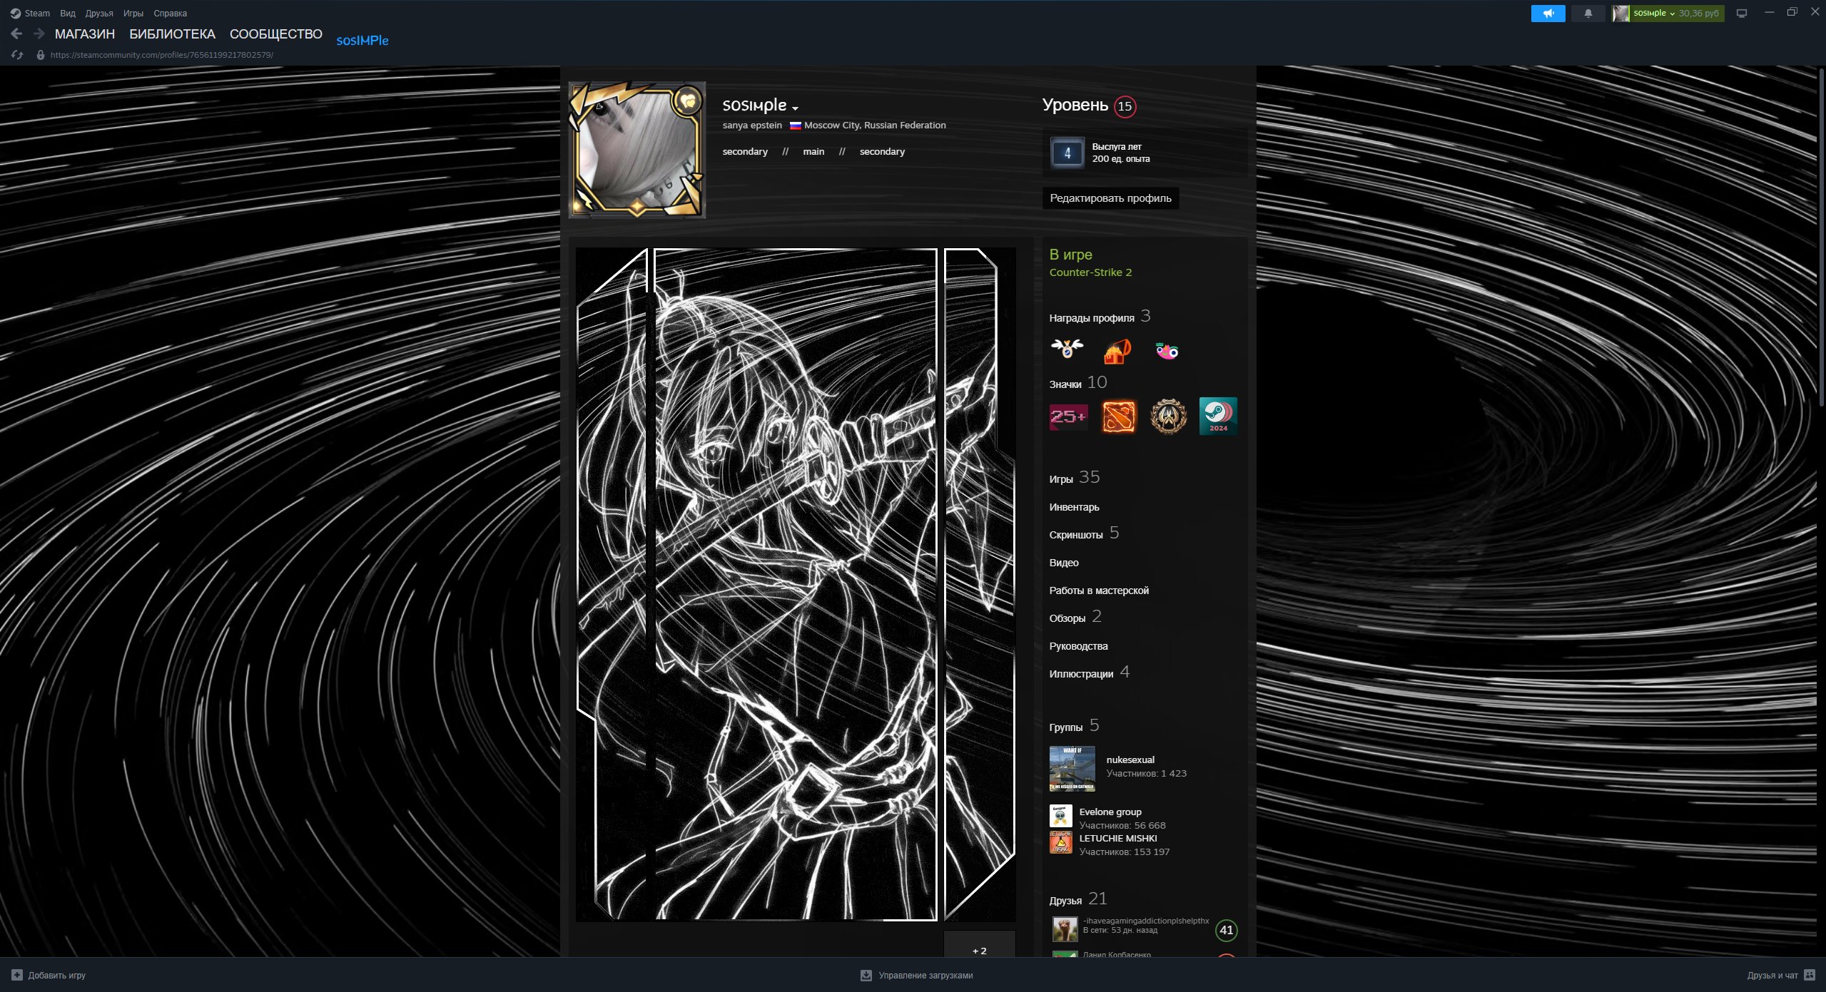Click the profile avatar with gold frame
This screenshot has height=992, width=1826.
pos(637,149)
